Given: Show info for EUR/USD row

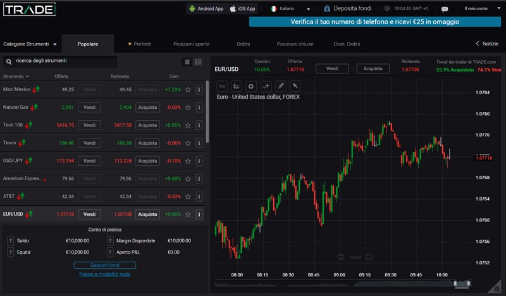Looking at the screenshot, I should 199,214.
